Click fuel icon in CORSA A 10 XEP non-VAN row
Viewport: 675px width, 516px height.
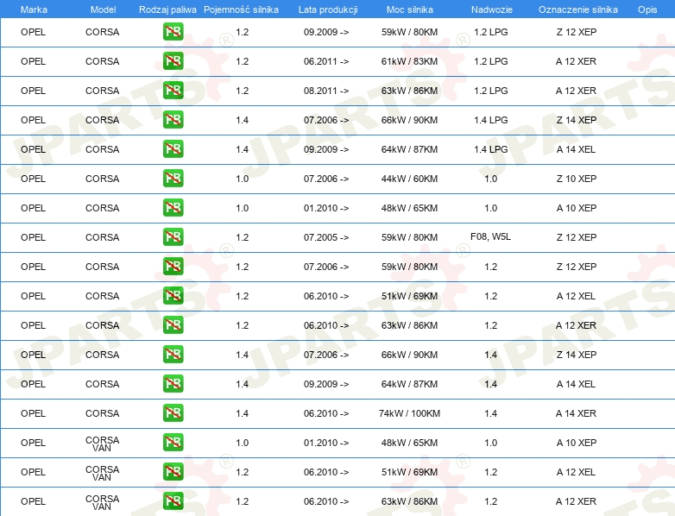coord(173,207)
